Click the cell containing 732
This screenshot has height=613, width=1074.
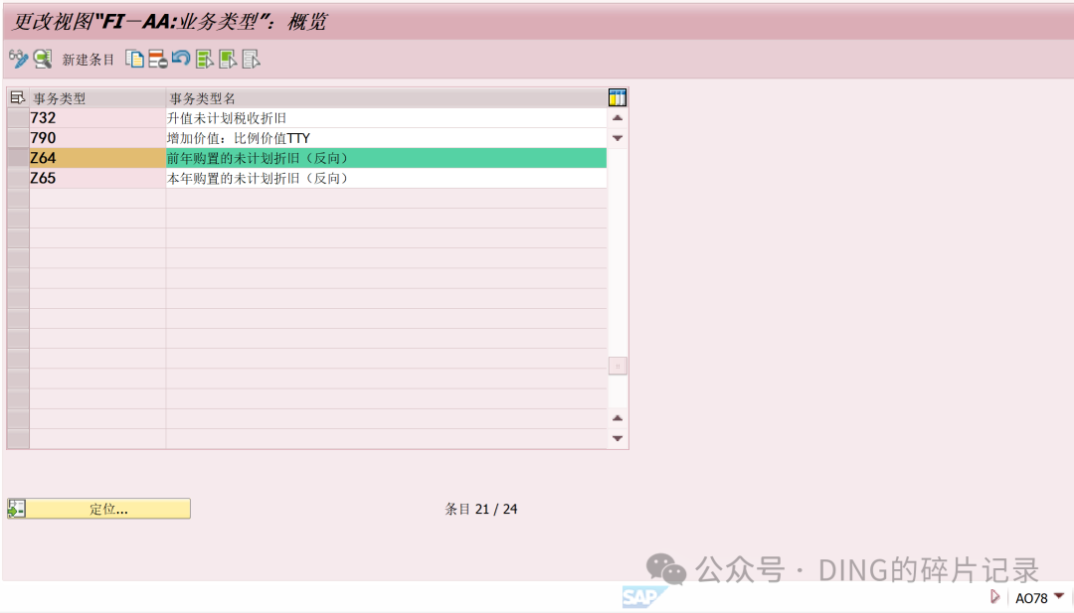[97, 117]
